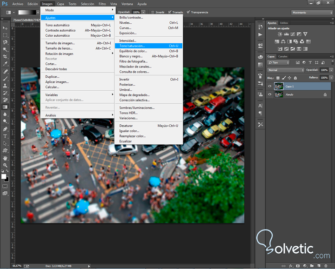Image resolution: width=335 pixels, height=269 pixels.
Task: Toggle the Tramado checkbox
Action: pos(169,12)
